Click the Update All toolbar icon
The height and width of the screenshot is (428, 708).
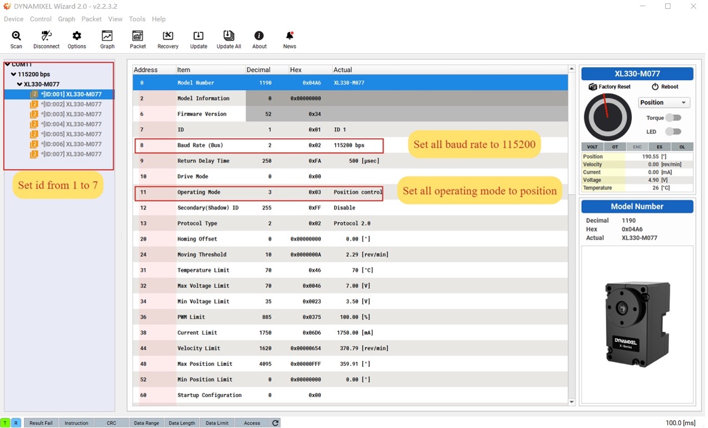(229, 36)
